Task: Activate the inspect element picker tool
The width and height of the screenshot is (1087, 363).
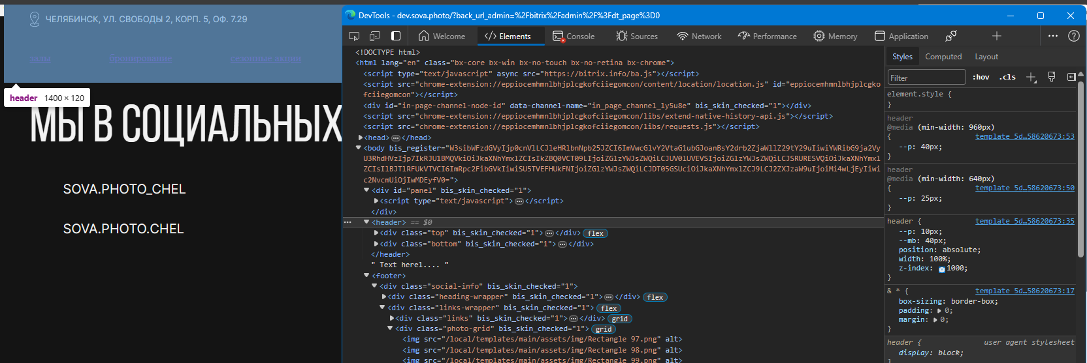Action: pyautogui.click(x=354, y=36)
